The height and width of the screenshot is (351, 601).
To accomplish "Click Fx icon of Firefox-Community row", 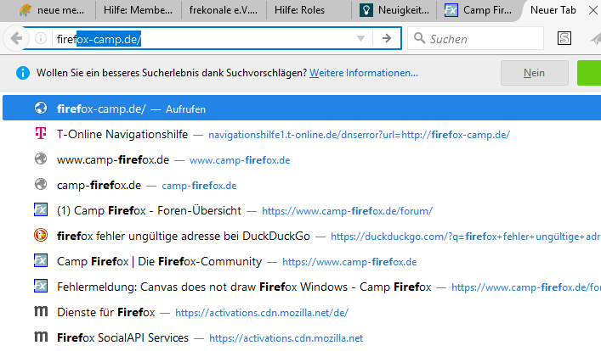I will 41,260.
